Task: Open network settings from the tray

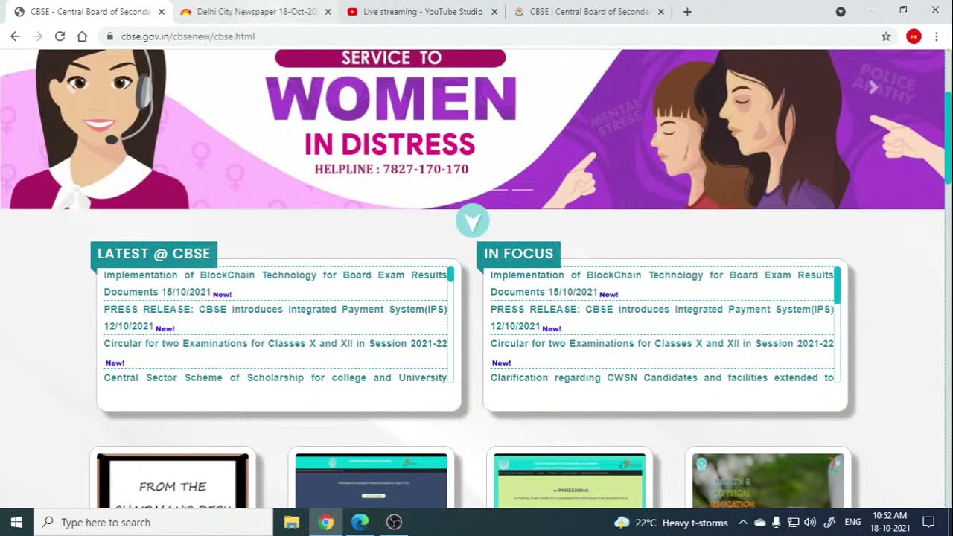Action: (793, 523)
